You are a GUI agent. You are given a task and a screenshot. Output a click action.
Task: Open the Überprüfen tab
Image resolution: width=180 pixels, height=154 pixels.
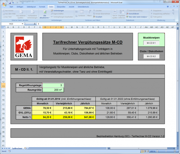61,7
